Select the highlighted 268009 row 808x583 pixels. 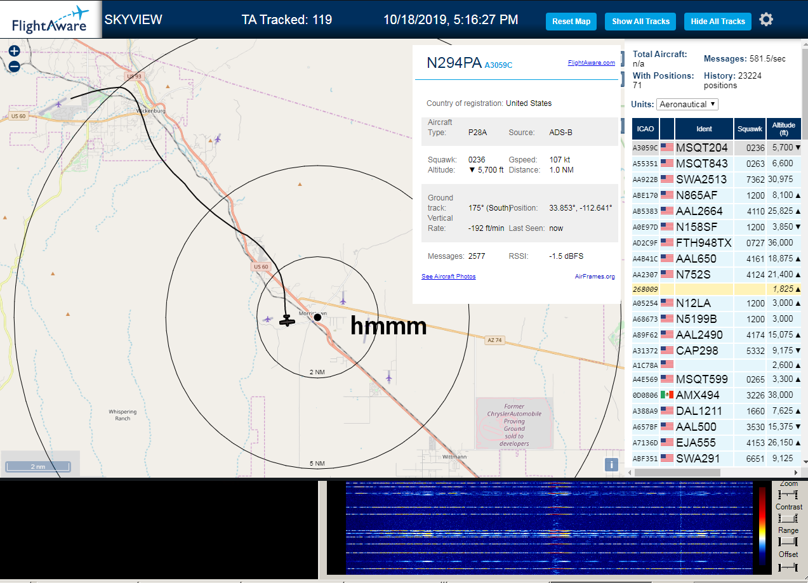(717, 289)
